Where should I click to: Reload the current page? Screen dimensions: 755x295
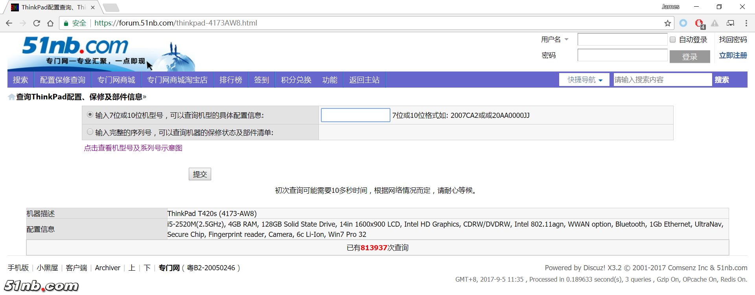point(37,23)
